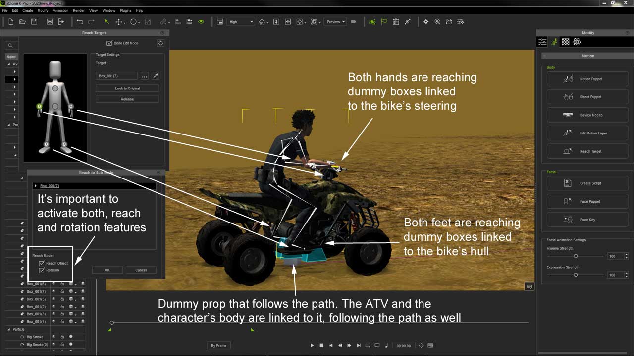Open the Plugins menu
This screenshot has height=356, width=634.
(x=125, y=10)
